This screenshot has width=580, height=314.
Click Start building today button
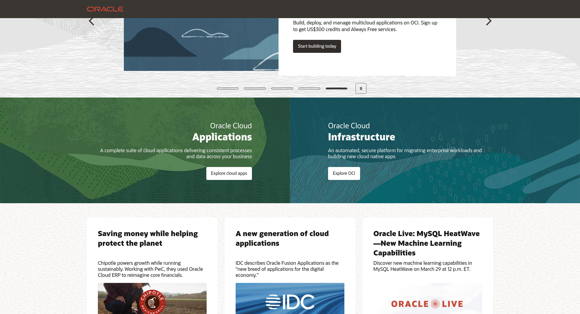317,46
